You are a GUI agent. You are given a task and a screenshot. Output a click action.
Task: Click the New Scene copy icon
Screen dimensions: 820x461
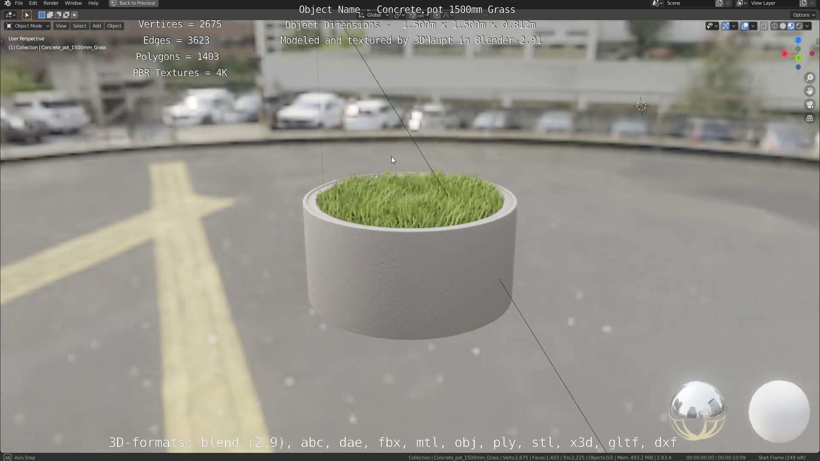[719, 3]
